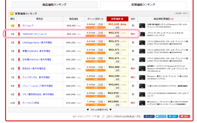
Task: Click price ¥70,060 in ディーライズ2号店 row
Action: 71,103
